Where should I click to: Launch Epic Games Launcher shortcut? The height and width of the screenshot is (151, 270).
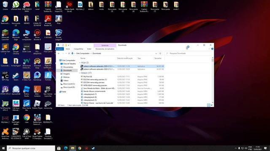[x=48, y=91]
